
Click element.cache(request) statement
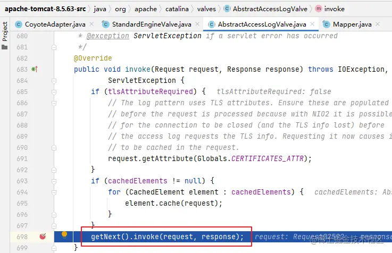point(173,203)
